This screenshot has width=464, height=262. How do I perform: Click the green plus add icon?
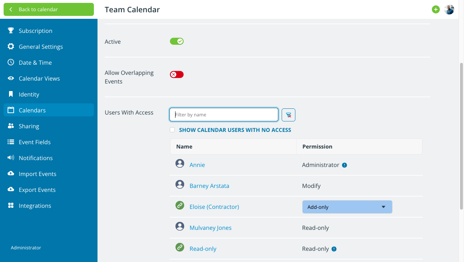pyautogui.click(x=436, y=10)
